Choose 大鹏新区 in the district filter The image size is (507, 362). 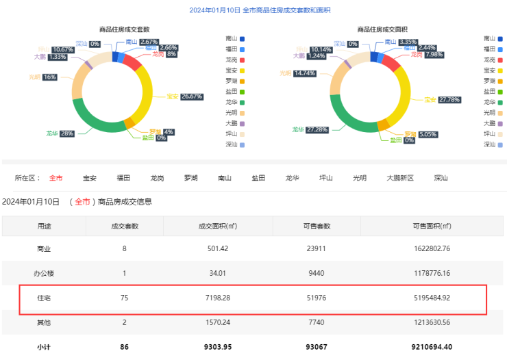(400, 178)
